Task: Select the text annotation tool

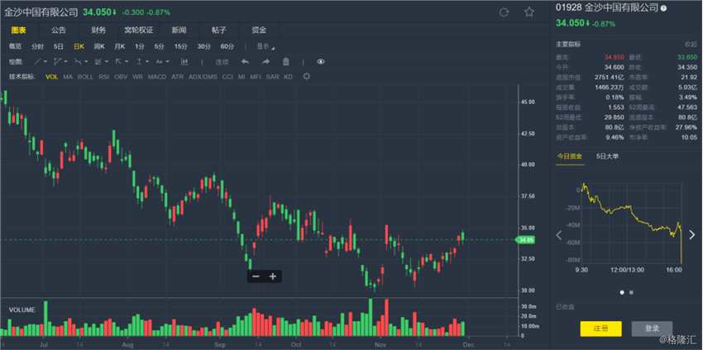Action: coord(159,62)
